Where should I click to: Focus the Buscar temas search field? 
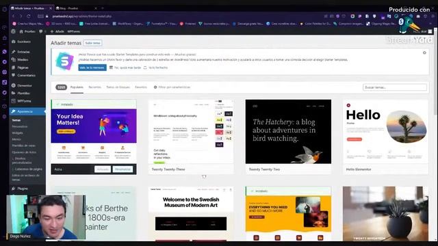coord(395,87)
